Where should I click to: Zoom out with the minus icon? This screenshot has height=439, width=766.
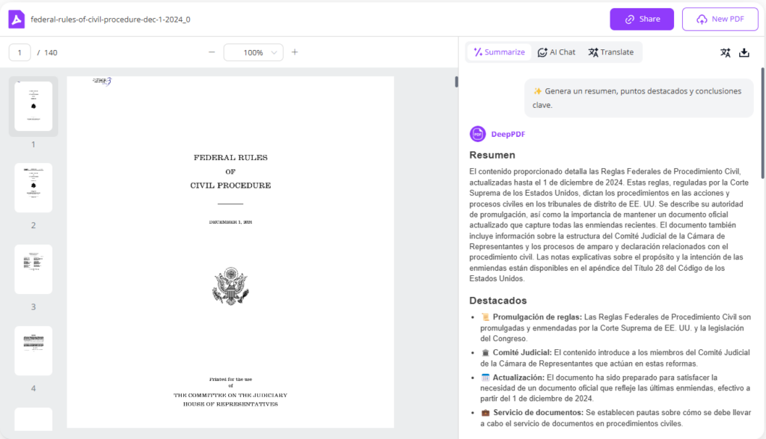212,52
